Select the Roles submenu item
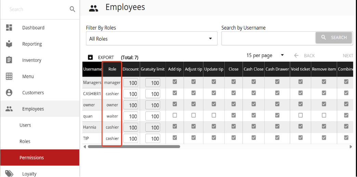Image resolution: width=357 pixels, height=177 pixels. [25, 141]
